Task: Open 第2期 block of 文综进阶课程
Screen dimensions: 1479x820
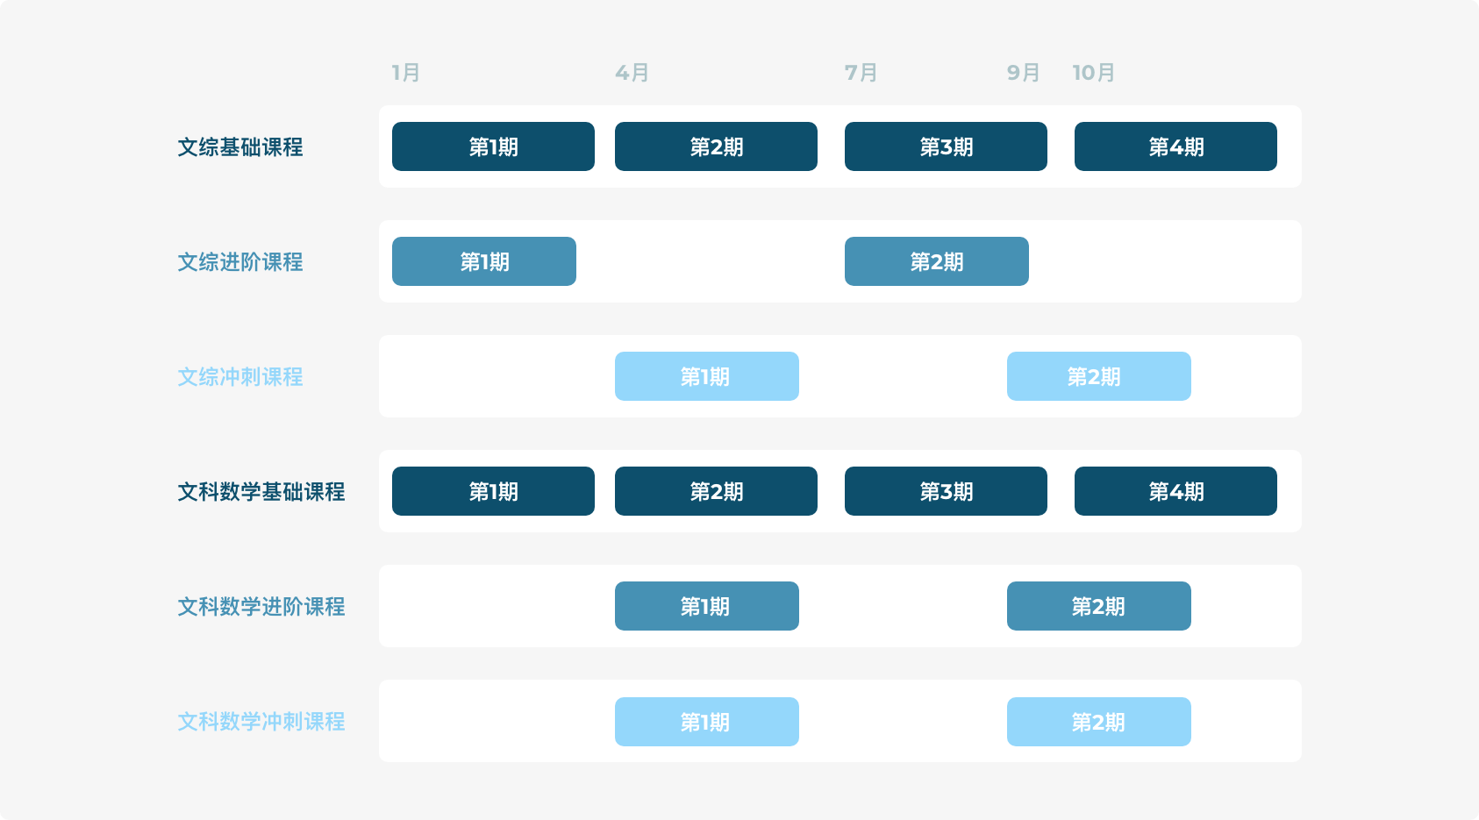Action: coord(937,261)
